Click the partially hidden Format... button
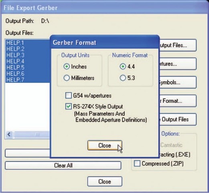Image resolution: width=209 pixels, height=193 pixels. point(178,101)
